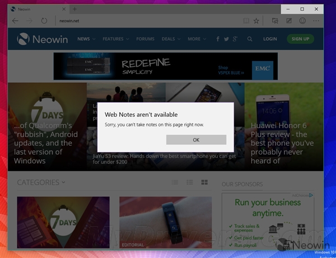Switch to grid view layout
336x258 pixels.
tap(204, 182)
